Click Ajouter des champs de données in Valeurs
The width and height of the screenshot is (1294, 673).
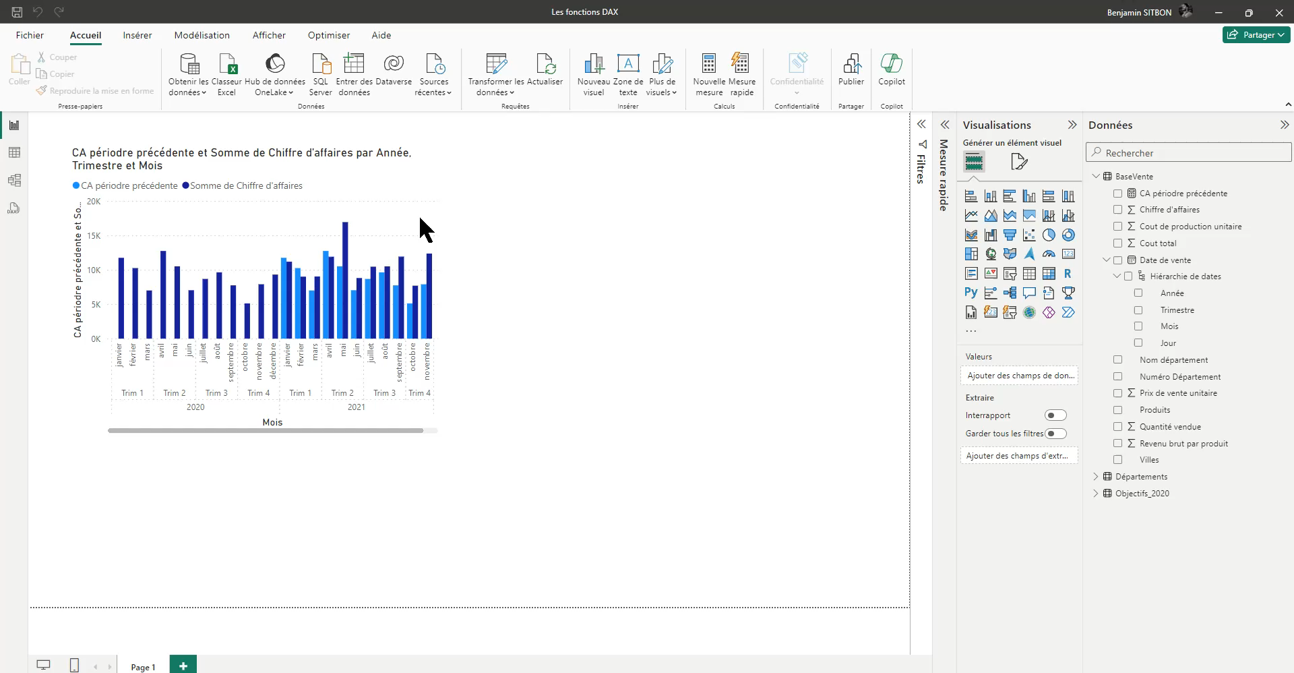(x=1019, y=376)
